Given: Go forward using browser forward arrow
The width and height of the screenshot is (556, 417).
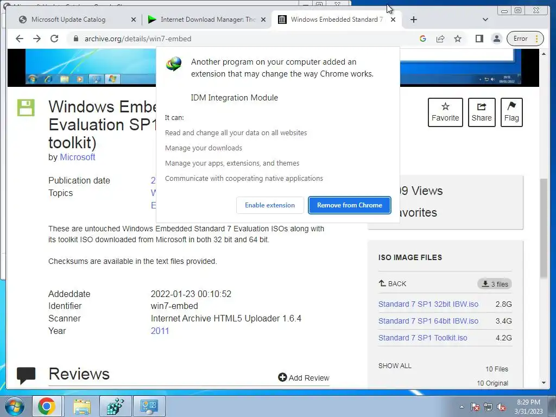Looking at the screenshot, I should click(x=37, y=39).
